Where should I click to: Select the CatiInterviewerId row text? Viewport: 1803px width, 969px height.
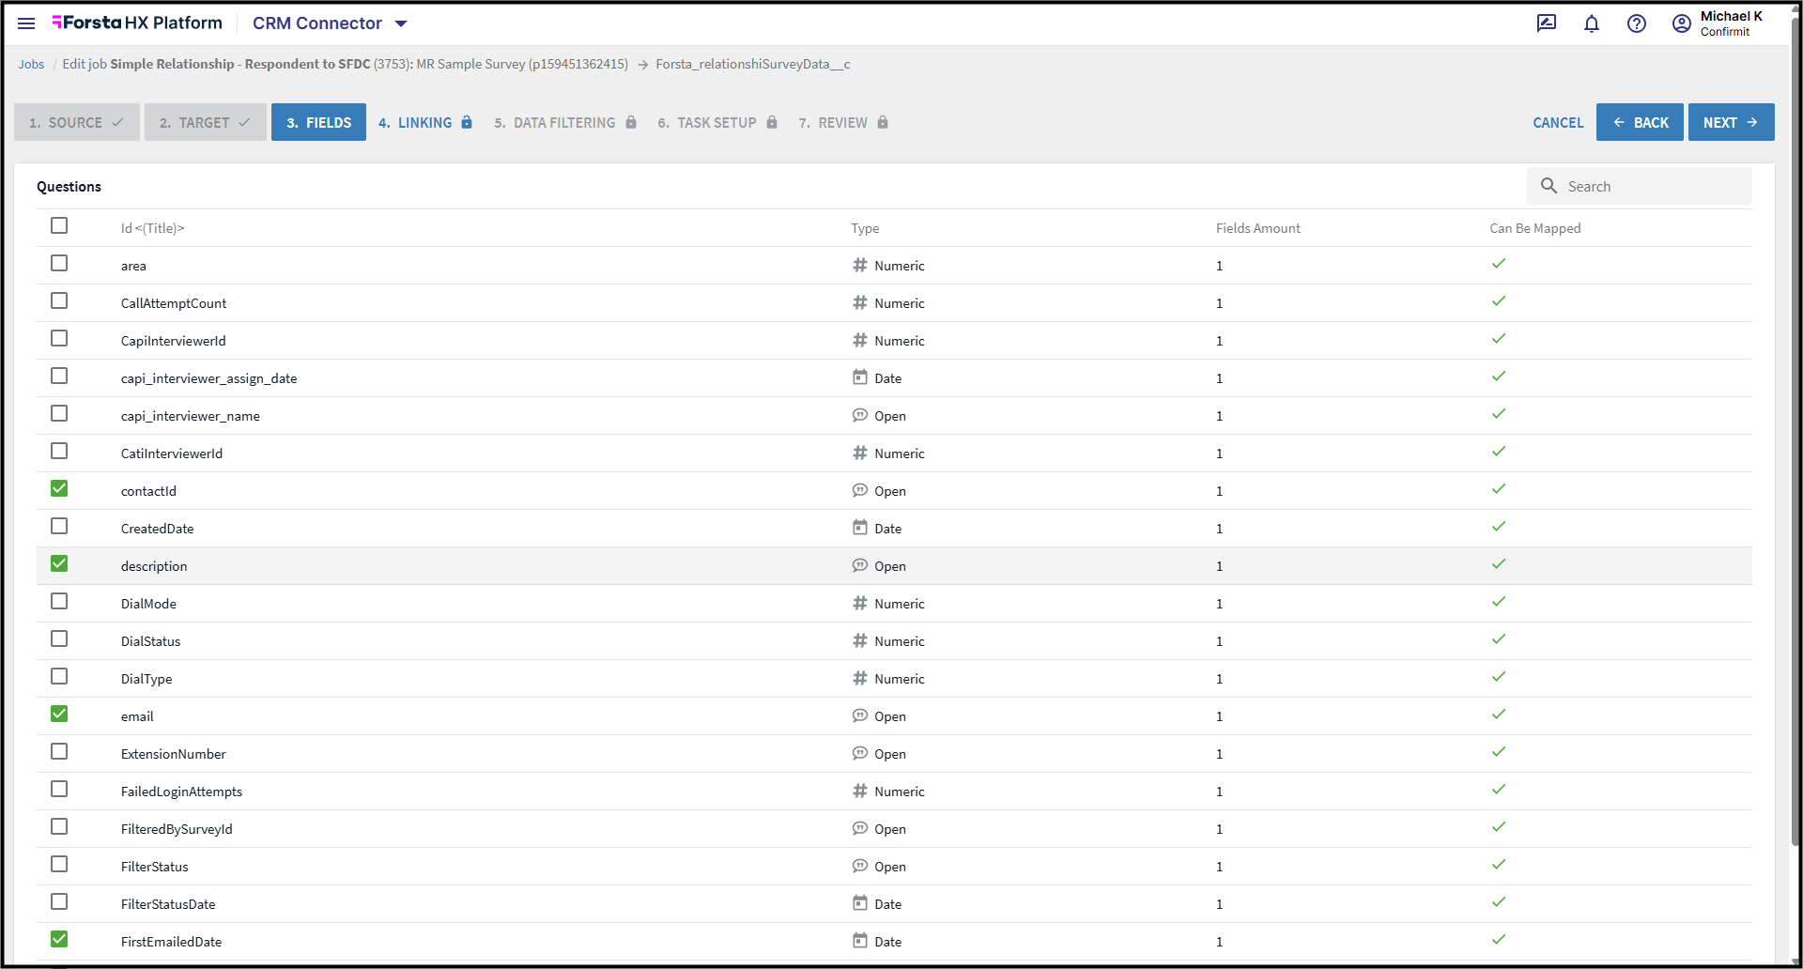[x=172, y=454]
